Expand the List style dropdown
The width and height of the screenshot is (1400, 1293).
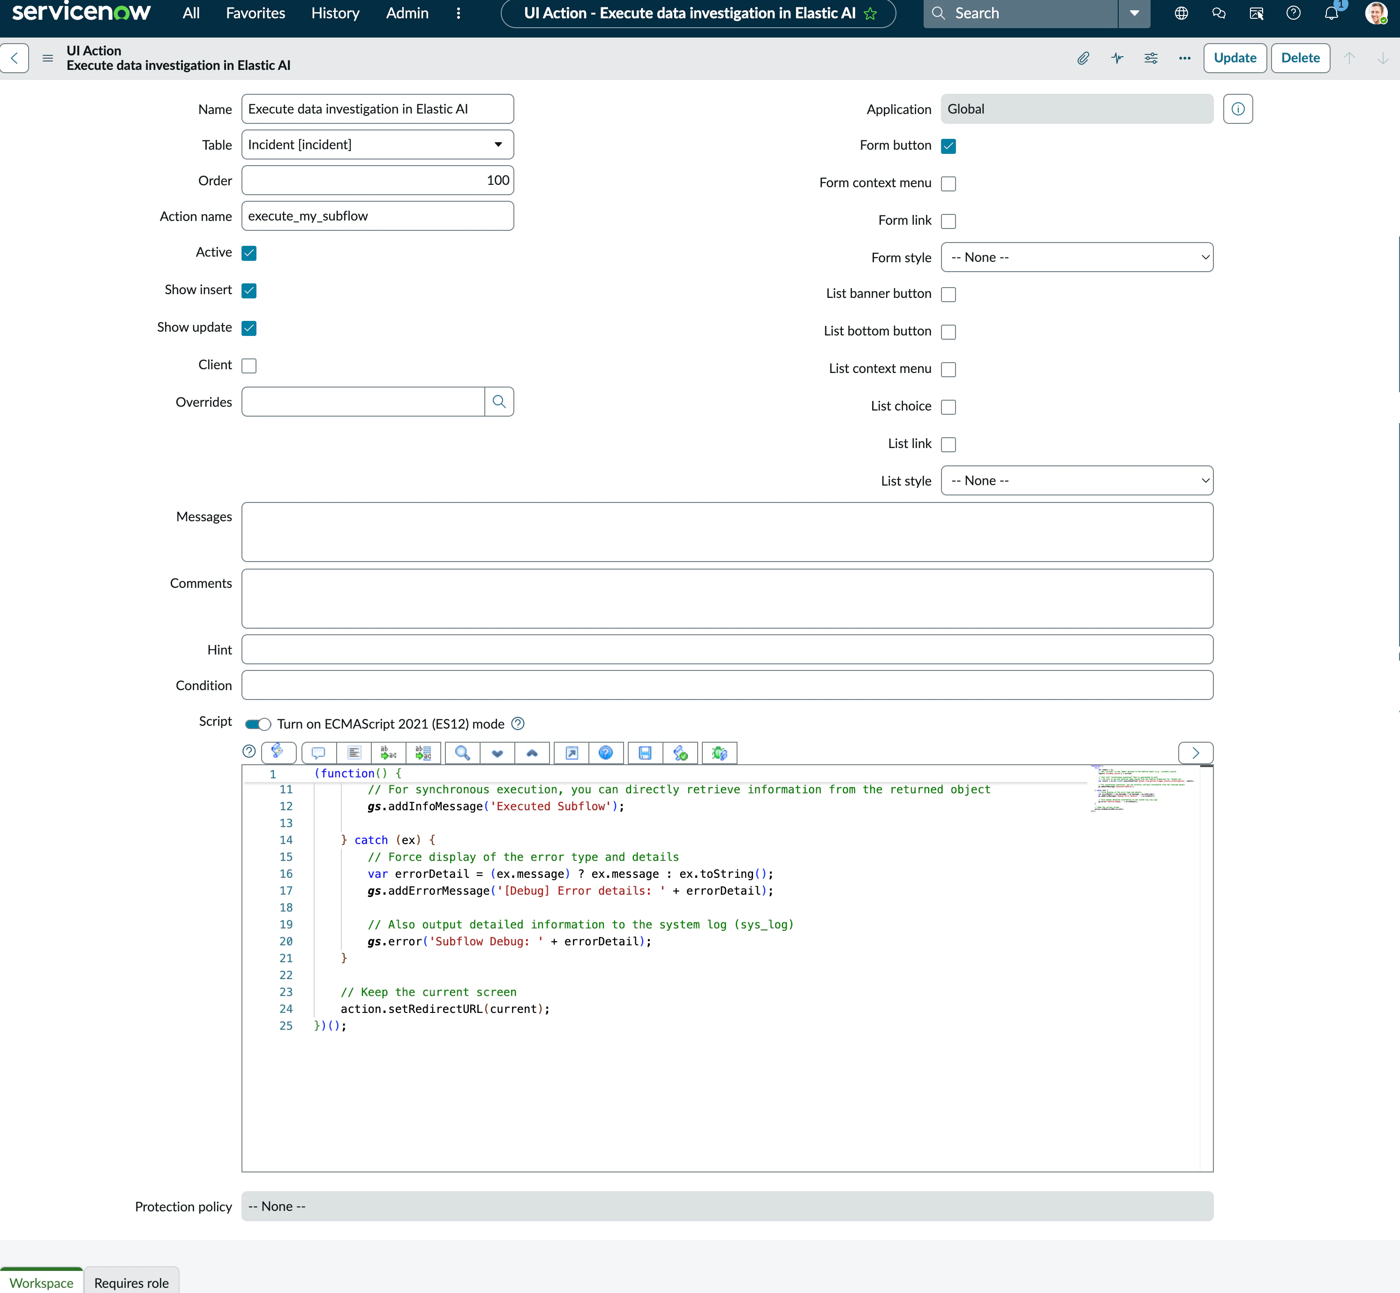(1076, 481)
